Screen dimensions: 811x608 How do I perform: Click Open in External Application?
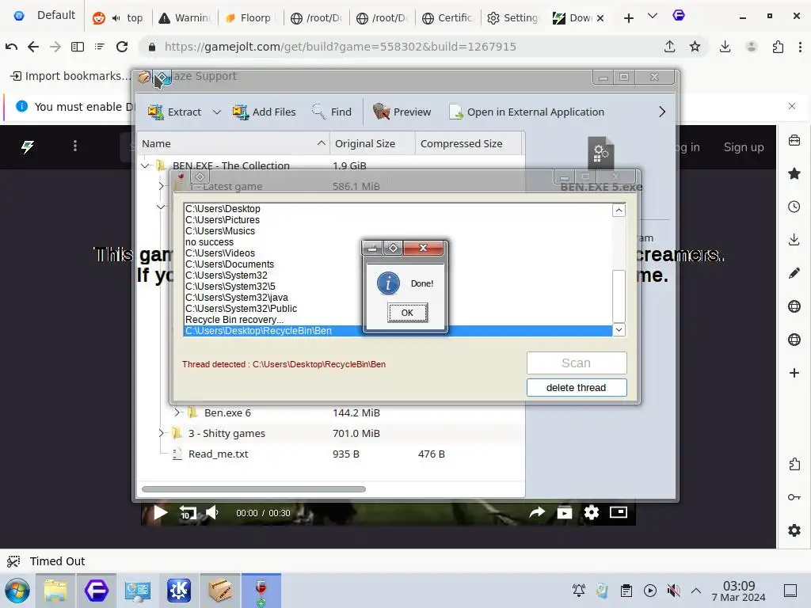click(526, 112)
